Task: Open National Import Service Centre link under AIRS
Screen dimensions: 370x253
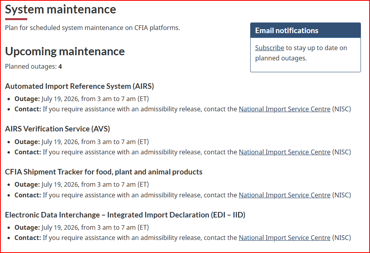Action: [x=284, y=109]
